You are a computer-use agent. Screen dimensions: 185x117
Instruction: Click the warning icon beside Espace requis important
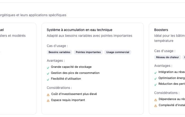click(x=48, y=100)
